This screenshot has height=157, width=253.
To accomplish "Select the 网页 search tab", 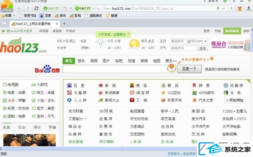I will coord(69,61).
